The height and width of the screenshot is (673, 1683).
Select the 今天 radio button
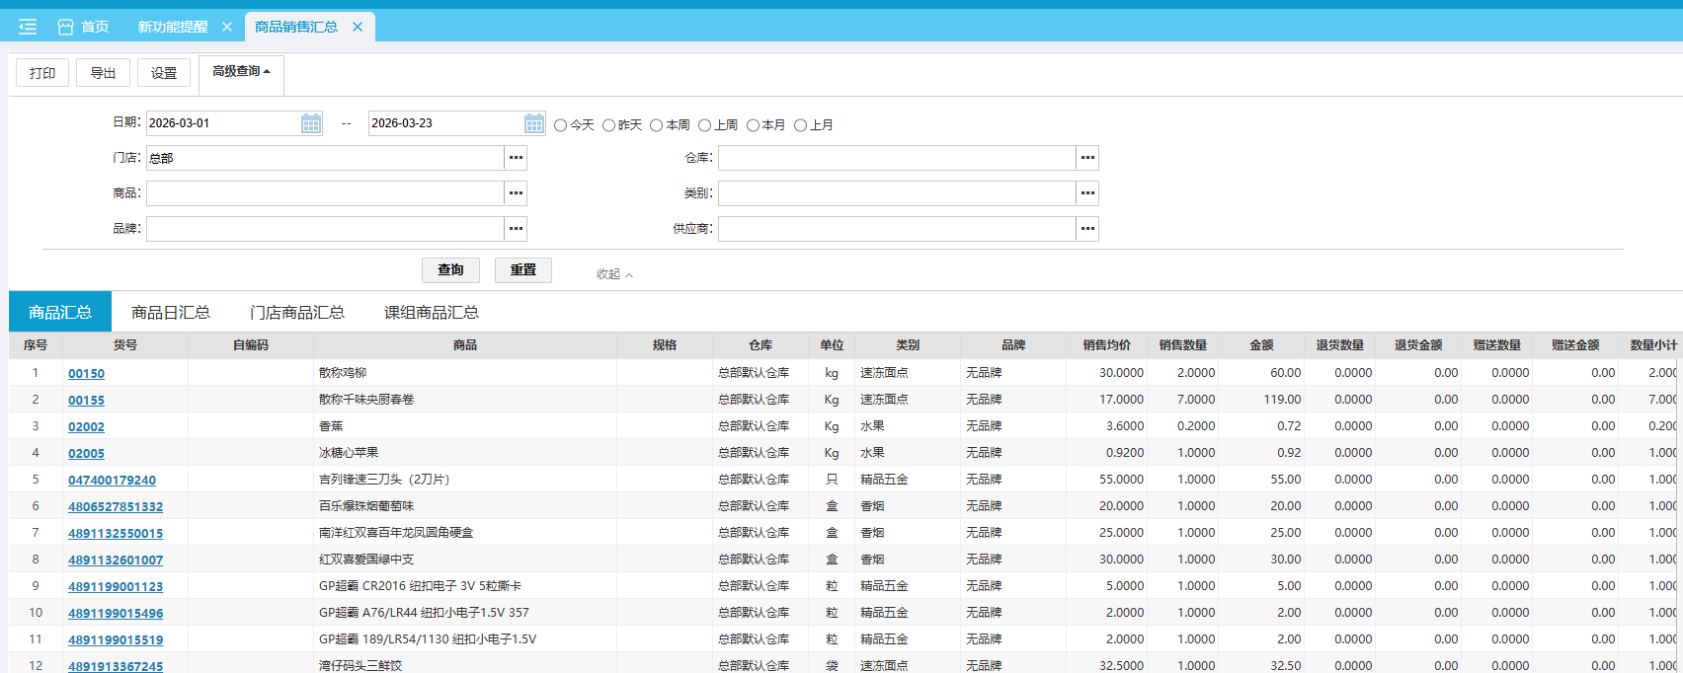[x=561, y=125]
